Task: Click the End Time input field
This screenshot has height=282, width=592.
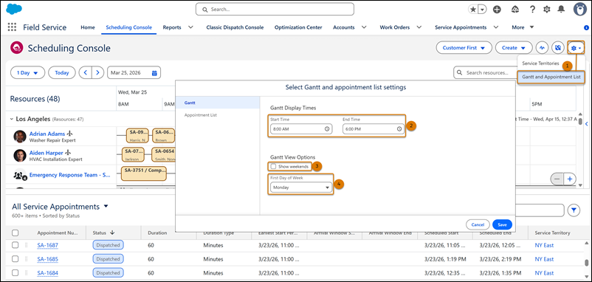Action: 374,128
